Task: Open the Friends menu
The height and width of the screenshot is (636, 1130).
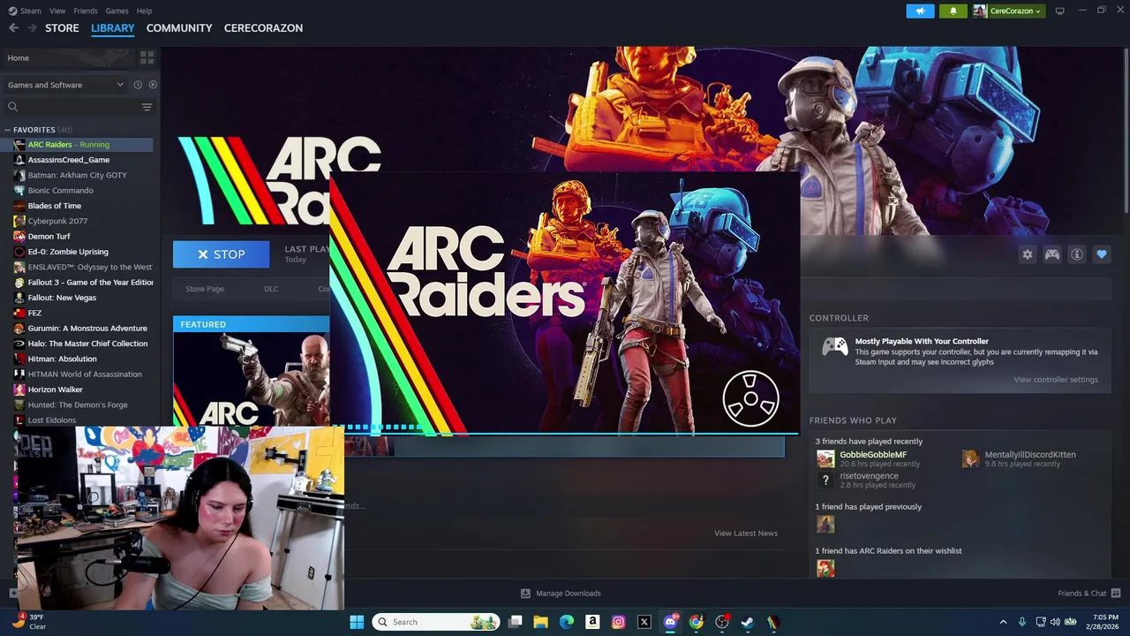Action: tap(86, 11)
